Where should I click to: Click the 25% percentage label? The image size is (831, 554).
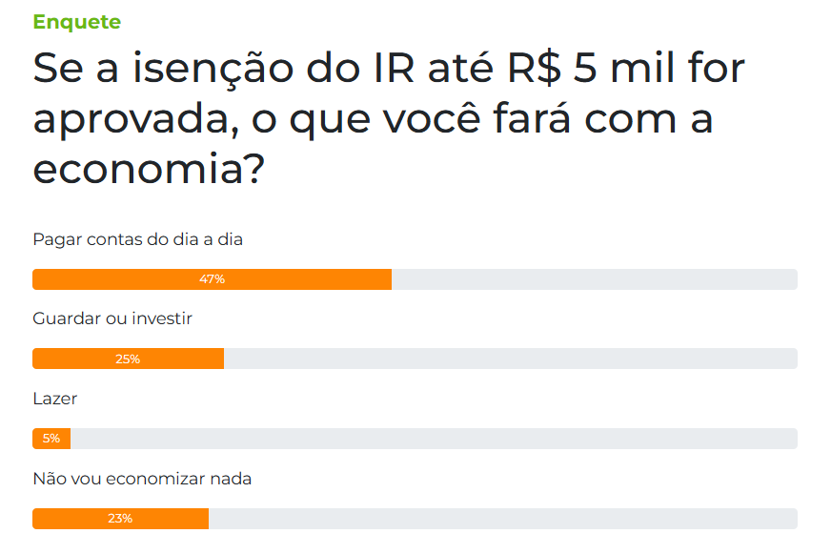click(128, 359)
